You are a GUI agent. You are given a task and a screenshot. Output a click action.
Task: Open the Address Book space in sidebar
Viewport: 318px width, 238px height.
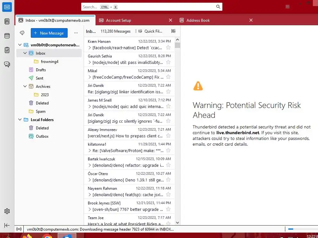pyautogui.click(x=7, y=21)
